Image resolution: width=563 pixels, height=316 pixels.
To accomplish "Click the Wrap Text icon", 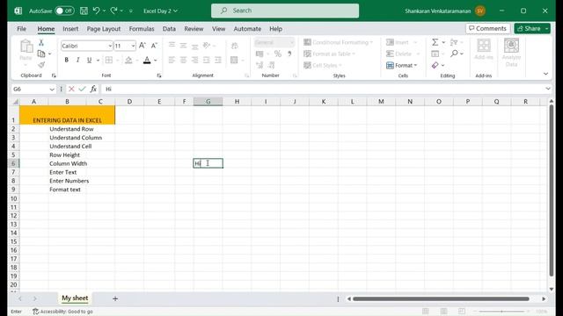I will tap(235, 46).
